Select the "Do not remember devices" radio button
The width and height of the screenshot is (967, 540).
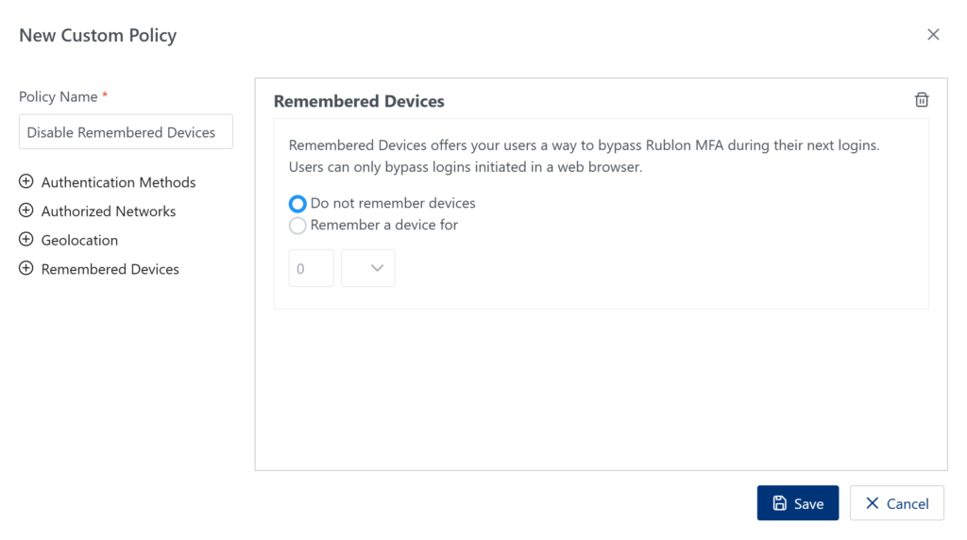(297, 204)
